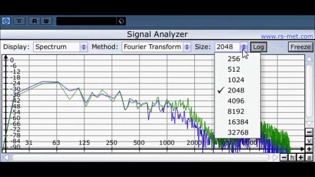Click the horizontal scrollbar left arrow
The width and height of the screenshot is (315, 177).
6,157
